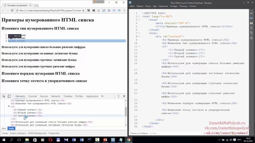Open Windows taskbar search
Image resolution: width=255 pixels, height=143 pixels.
coord(12,140)
